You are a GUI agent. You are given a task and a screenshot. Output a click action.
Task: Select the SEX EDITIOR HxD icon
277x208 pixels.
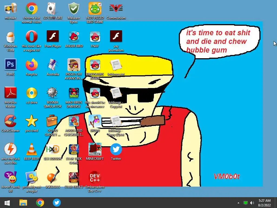pos(53,149)
